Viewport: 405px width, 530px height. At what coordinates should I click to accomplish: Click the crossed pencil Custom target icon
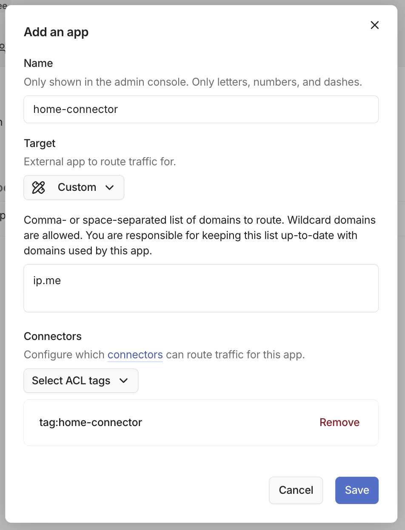click(x=38, y=187)
